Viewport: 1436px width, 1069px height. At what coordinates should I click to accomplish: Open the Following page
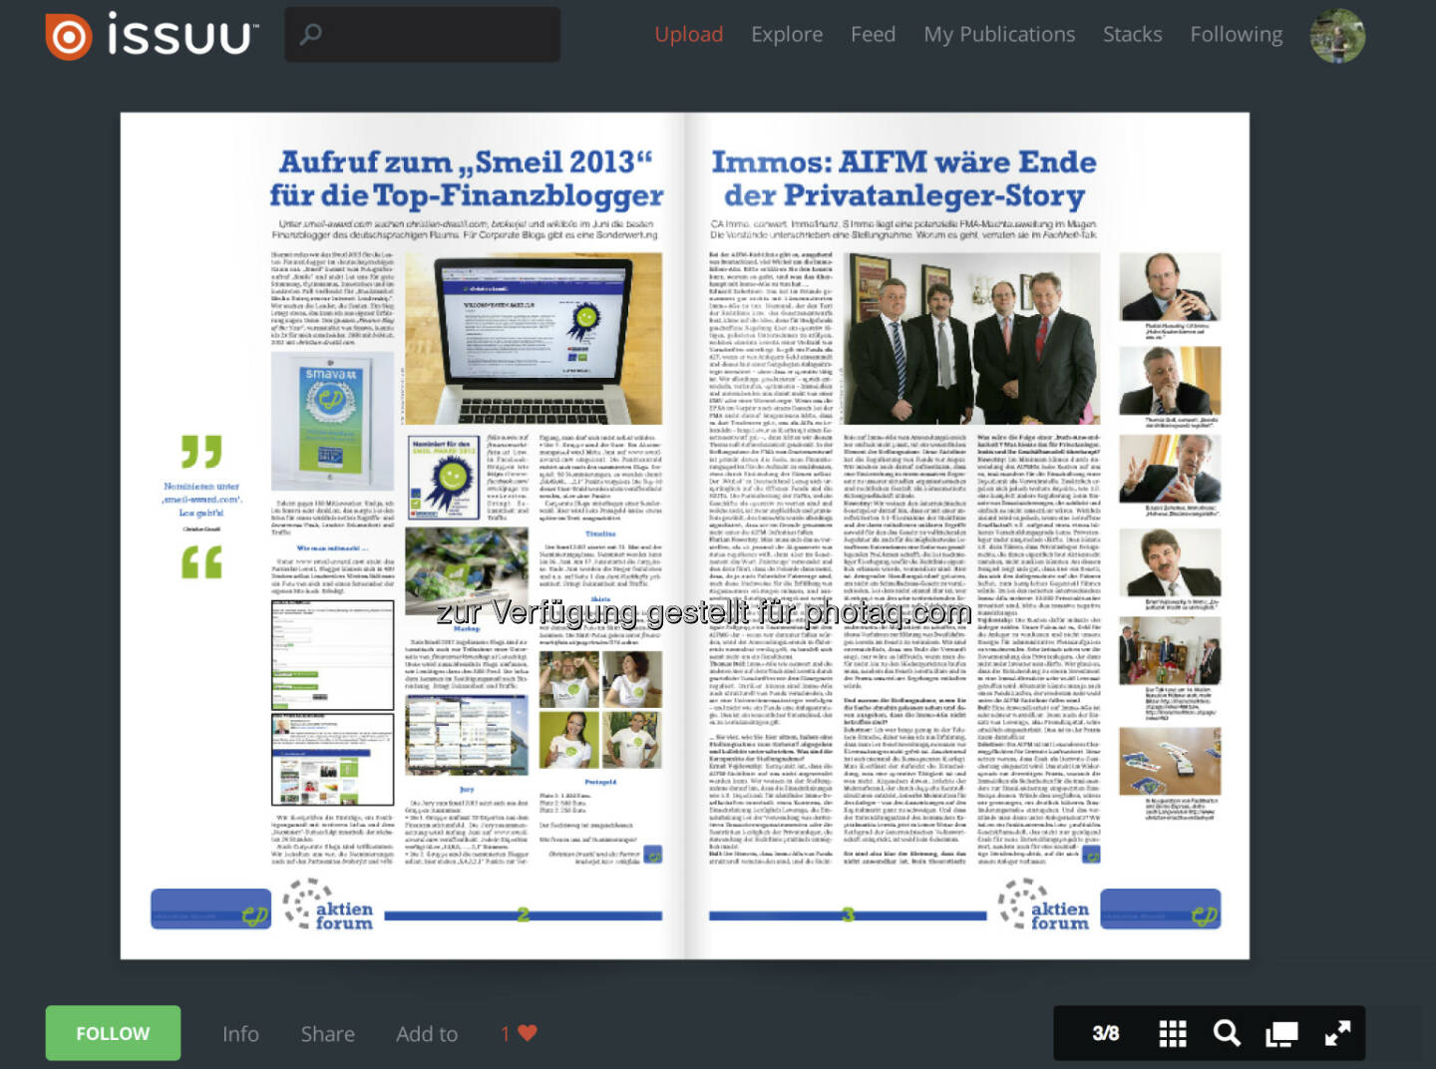(1236, 35)
